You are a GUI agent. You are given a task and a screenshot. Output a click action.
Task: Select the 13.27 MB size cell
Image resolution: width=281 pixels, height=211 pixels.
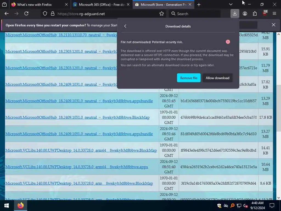point(266,134)
